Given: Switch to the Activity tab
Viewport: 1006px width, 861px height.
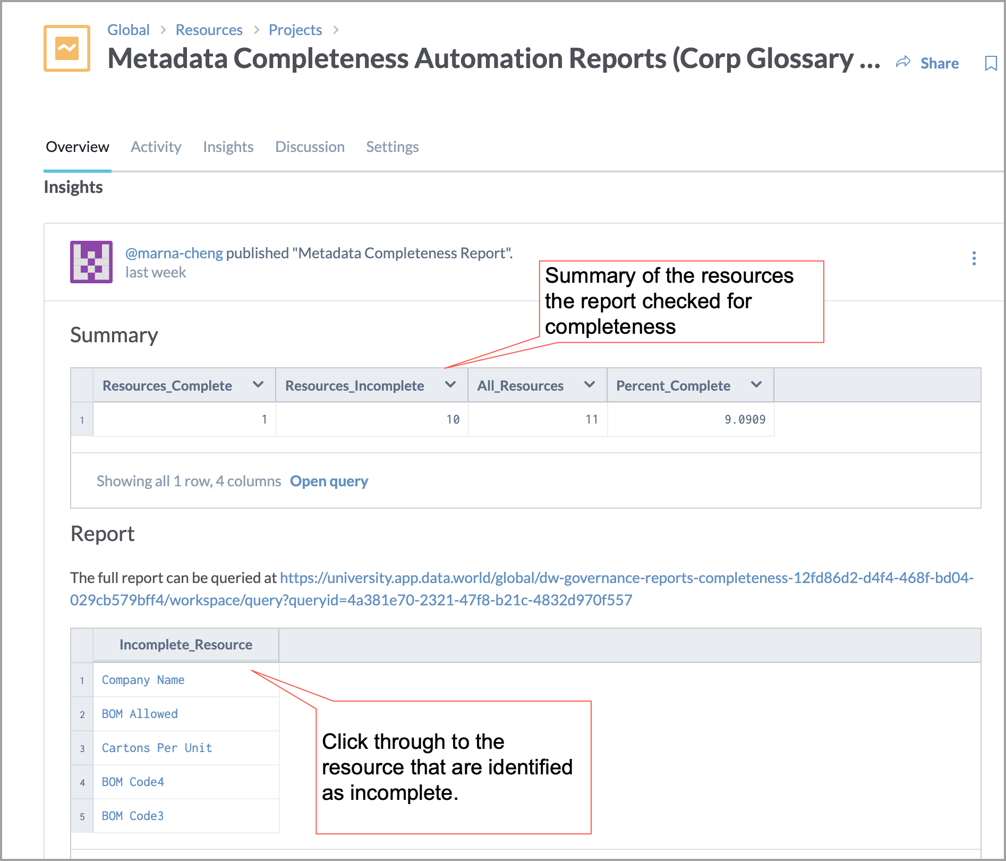Looking at the screenshot, I should (156, 147).
